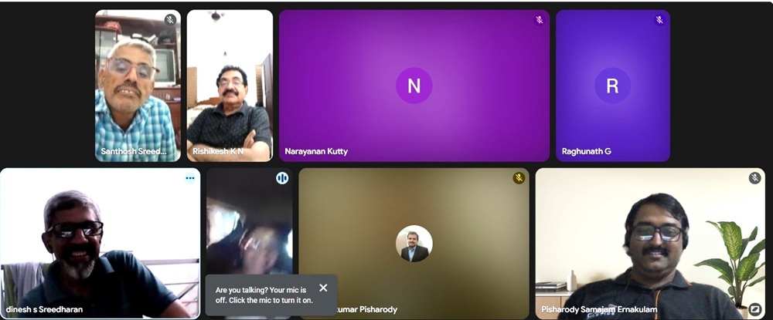Click the R avatar of Raghunath G
Viewport: 773px width, 320px height.
pyautogui.click(x=612, y=86)
